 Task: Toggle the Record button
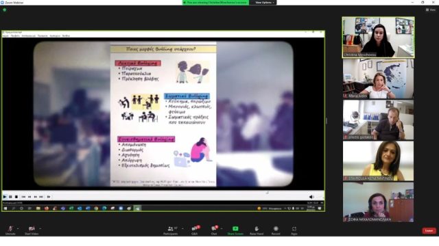coord(276,230)
